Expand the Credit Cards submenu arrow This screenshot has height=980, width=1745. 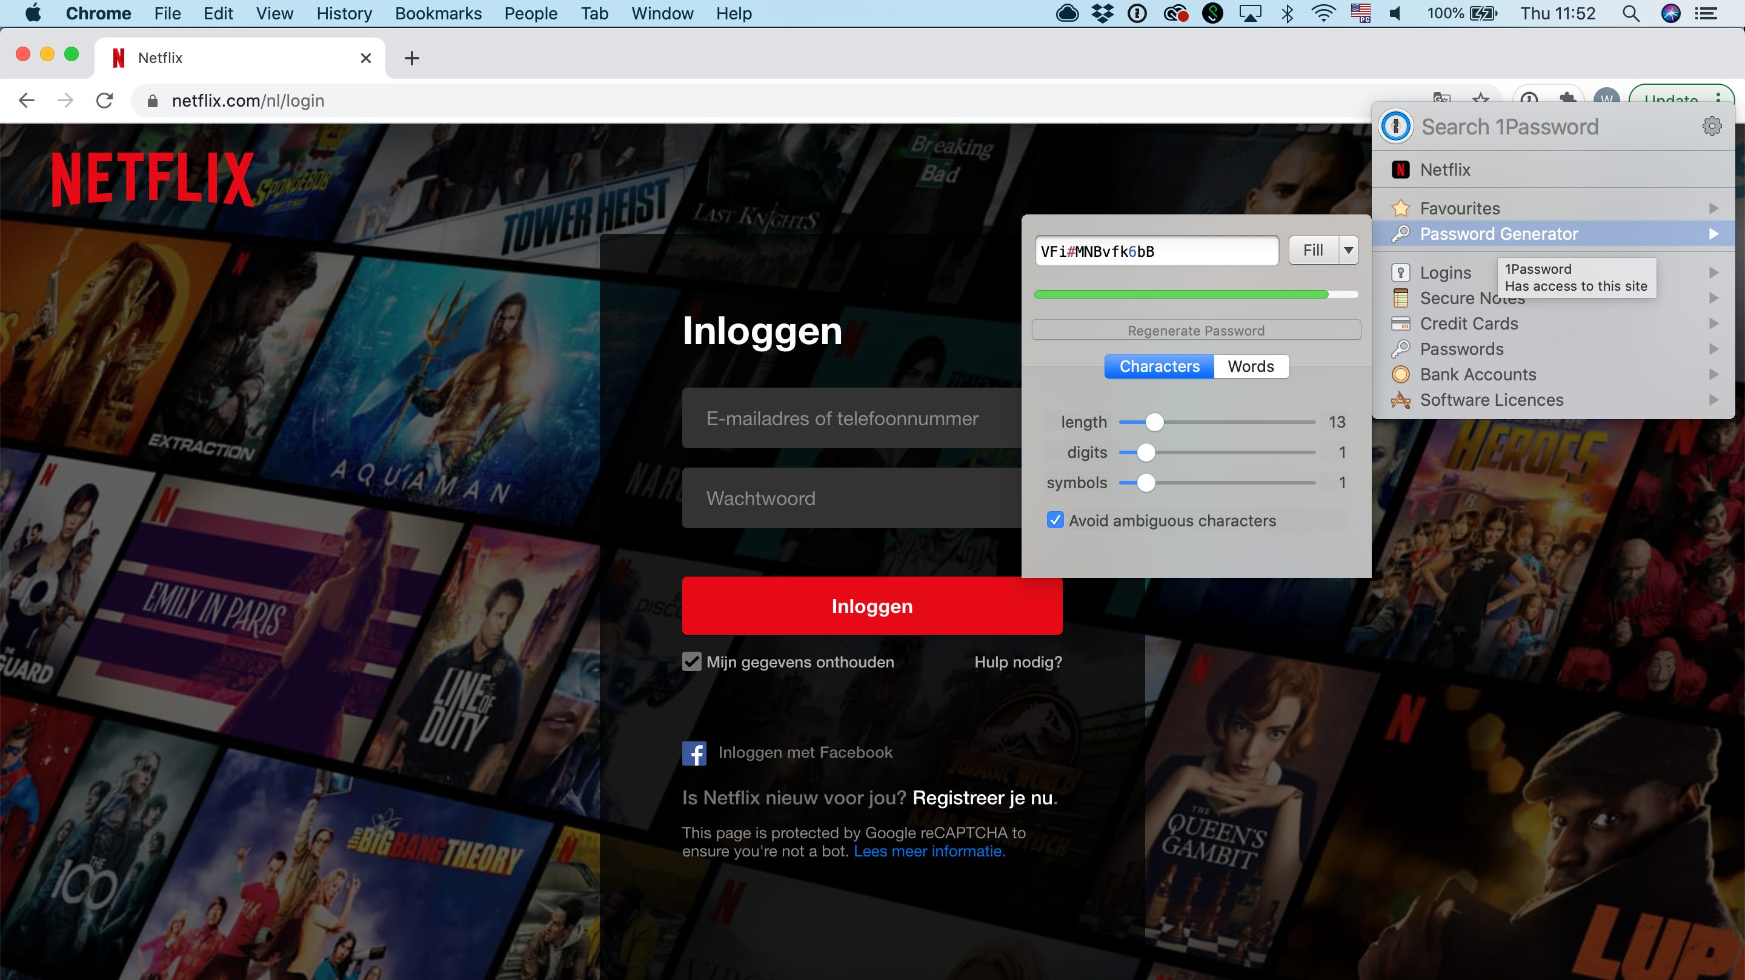point(1713,323)
